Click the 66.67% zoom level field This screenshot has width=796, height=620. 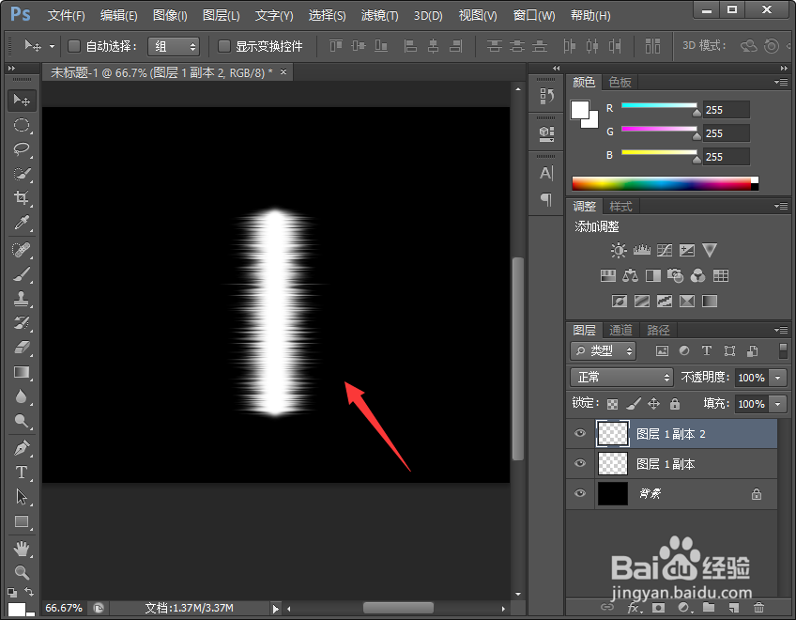(x=63, y=608)
